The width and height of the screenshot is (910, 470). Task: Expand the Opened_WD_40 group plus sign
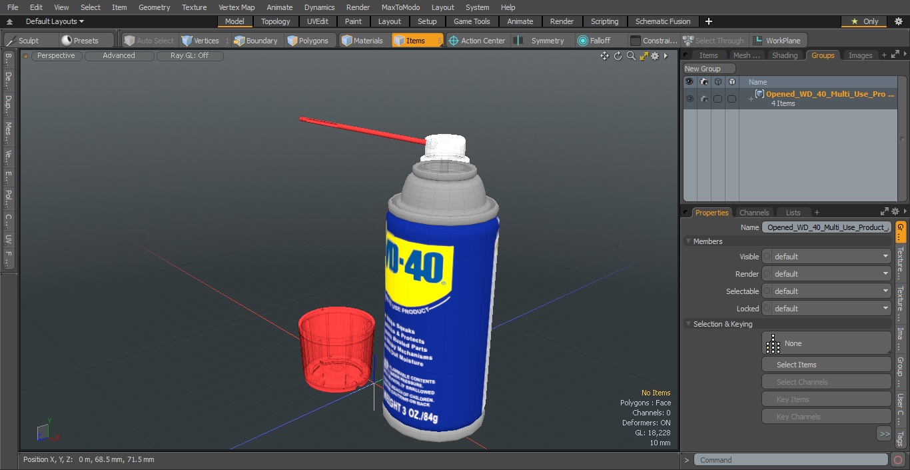(751, 99)
